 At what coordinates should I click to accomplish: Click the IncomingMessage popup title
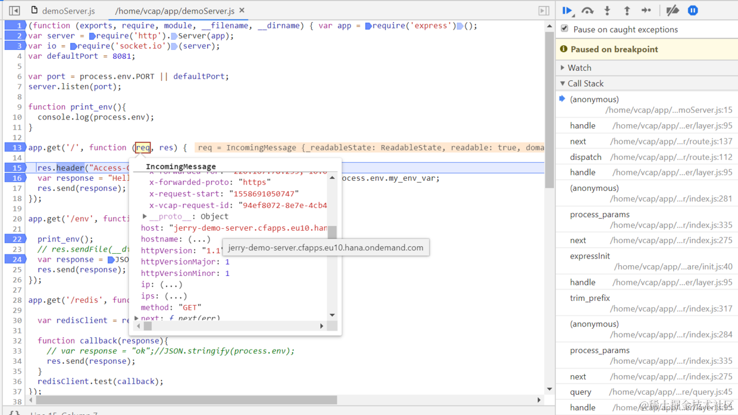(181, 166)
